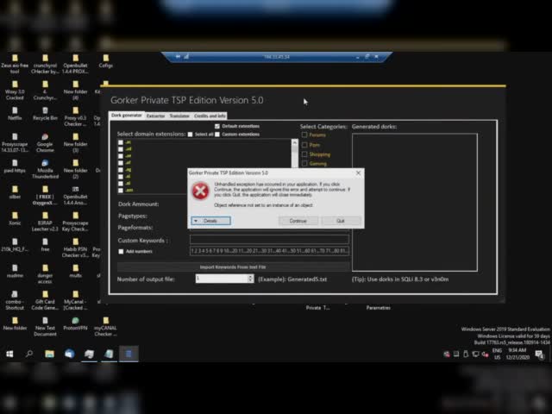Check the Forums category
The height and width of the screenshot is (414, 552).
(x=304, y=135)
